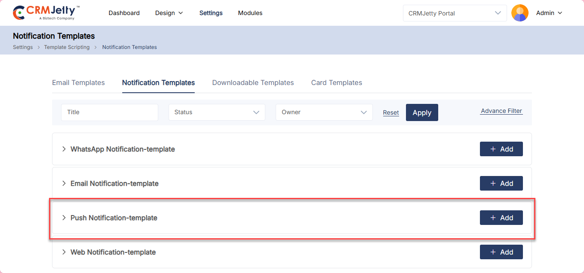Open the Status filter dropdown
This screenshot has height=273, width=584.
(217, 112)
